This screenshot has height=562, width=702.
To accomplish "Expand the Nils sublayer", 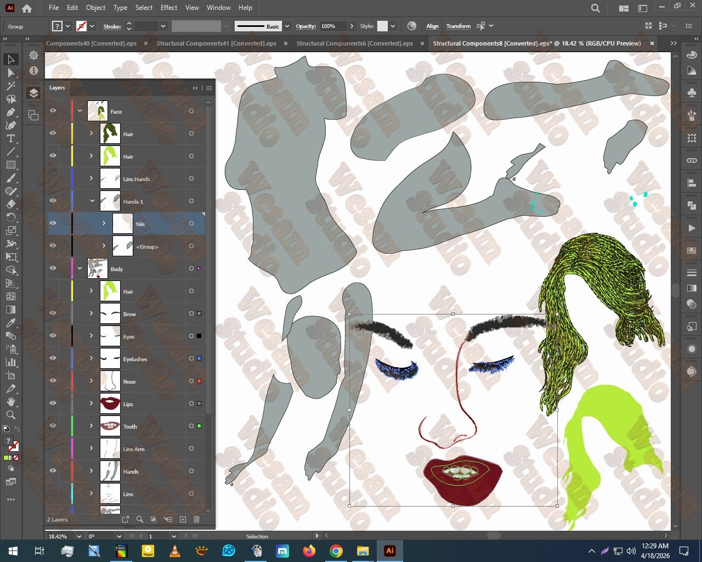I will tap(104, 224).
